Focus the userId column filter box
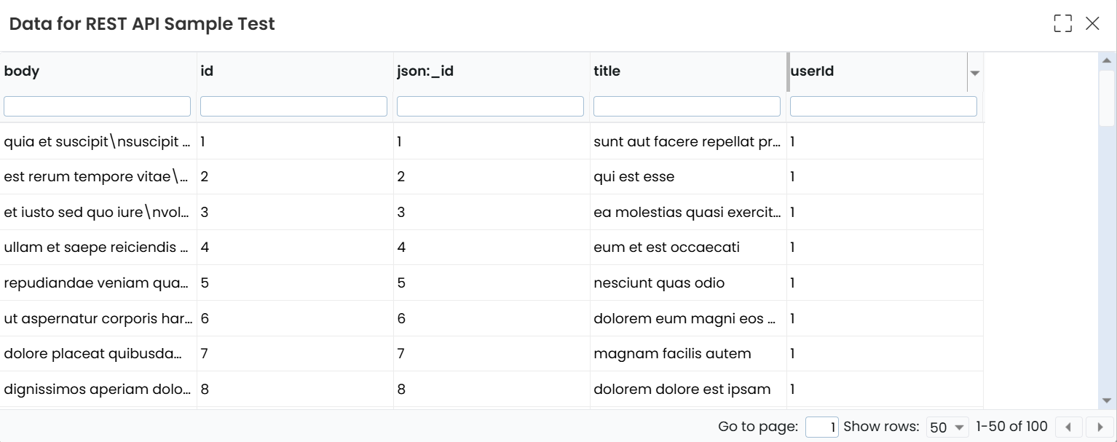 tap(883, 106)
